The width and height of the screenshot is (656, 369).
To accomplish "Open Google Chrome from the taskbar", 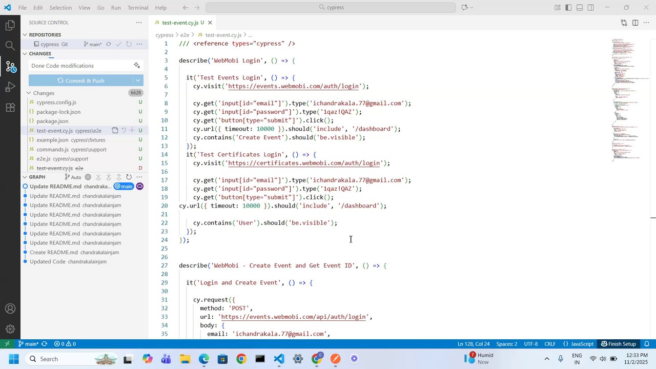I will click(x=241, y=359).
